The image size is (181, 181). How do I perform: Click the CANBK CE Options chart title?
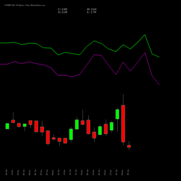point(25,5)
